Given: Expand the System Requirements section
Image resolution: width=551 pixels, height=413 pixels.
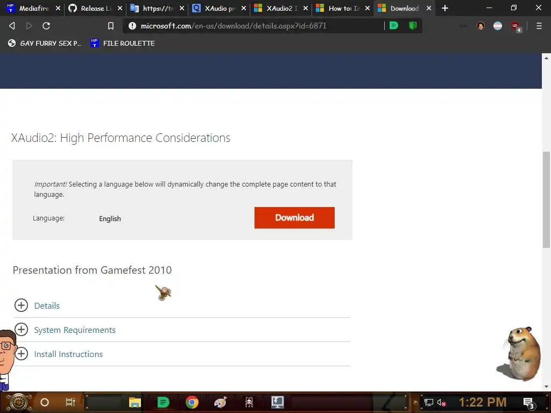Looking at the screenshot, I should point(21,330).
